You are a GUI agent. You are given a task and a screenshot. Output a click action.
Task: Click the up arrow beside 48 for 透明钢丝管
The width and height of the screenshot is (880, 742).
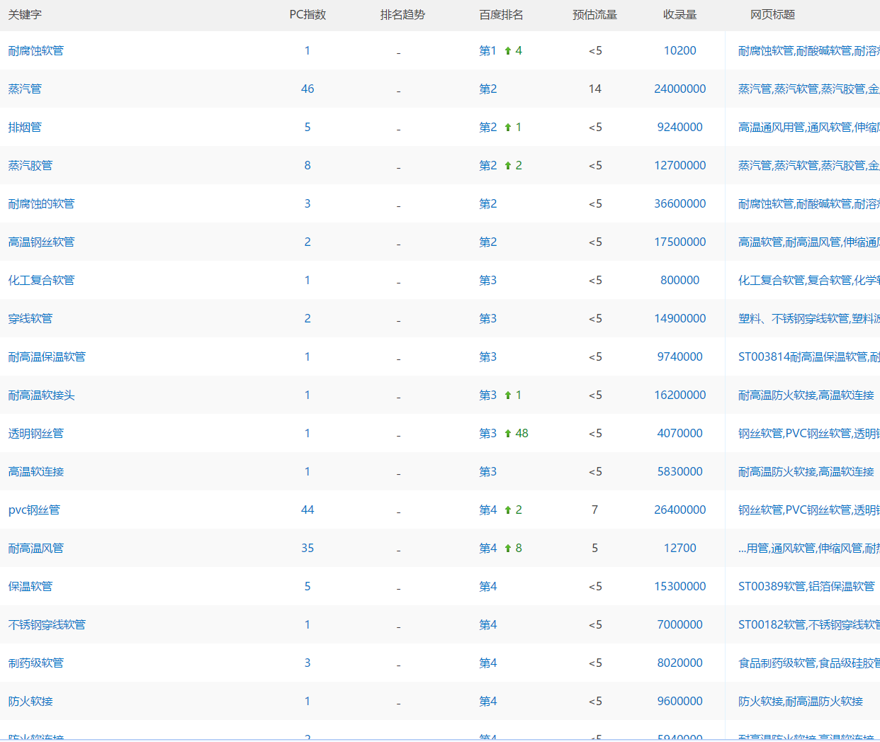pos(507,434)
